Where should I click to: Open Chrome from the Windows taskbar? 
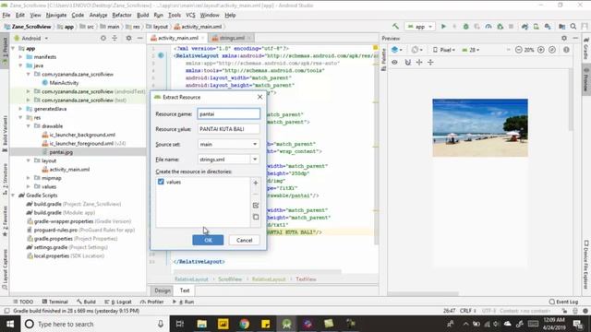(x=244, y=324)
